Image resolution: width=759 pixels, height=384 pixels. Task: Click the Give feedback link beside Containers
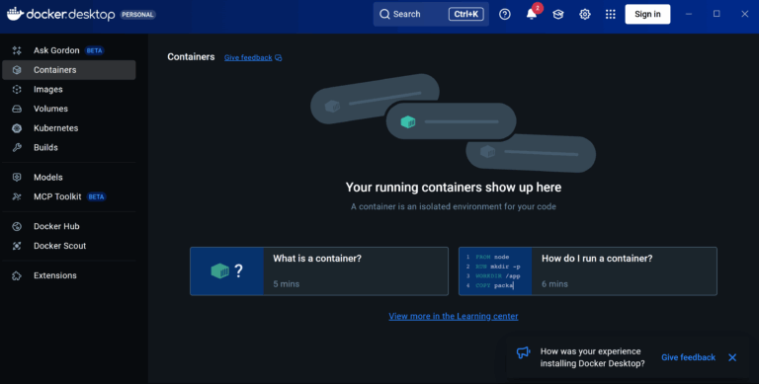[248, 57]
